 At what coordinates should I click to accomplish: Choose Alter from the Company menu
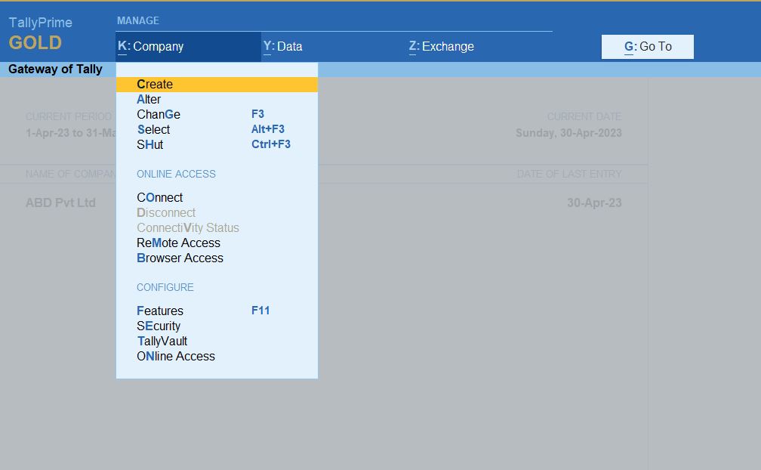[x=149, y=100]
